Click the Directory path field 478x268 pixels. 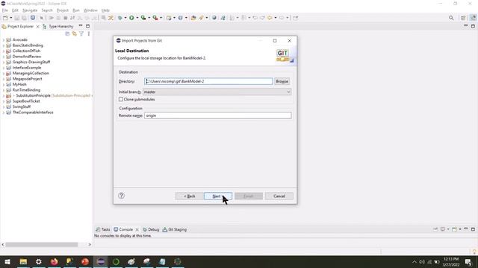coord(208,81)
